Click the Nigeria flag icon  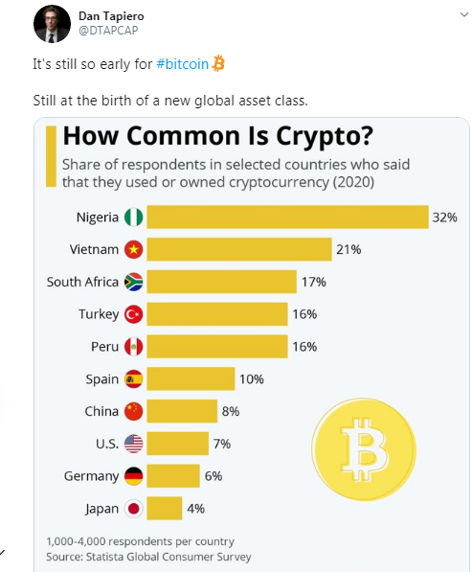[x=133, y=217]
